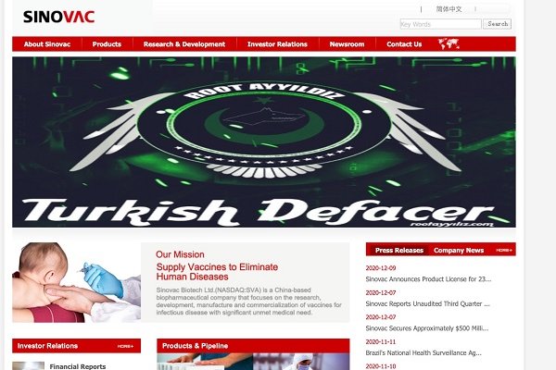Open Sinovac Announces Product License news item
This screenshot has width=556, height=370.
428,279
